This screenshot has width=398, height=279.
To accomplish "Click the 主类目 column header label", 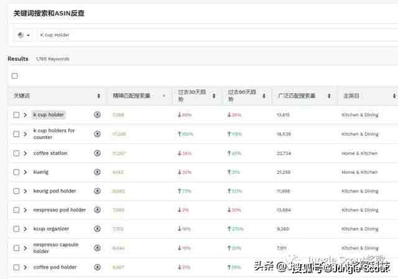I will [351, 96].
